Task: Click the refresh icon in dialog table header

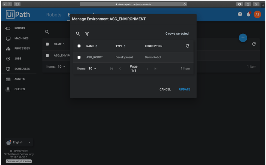Action: [187, 46]
